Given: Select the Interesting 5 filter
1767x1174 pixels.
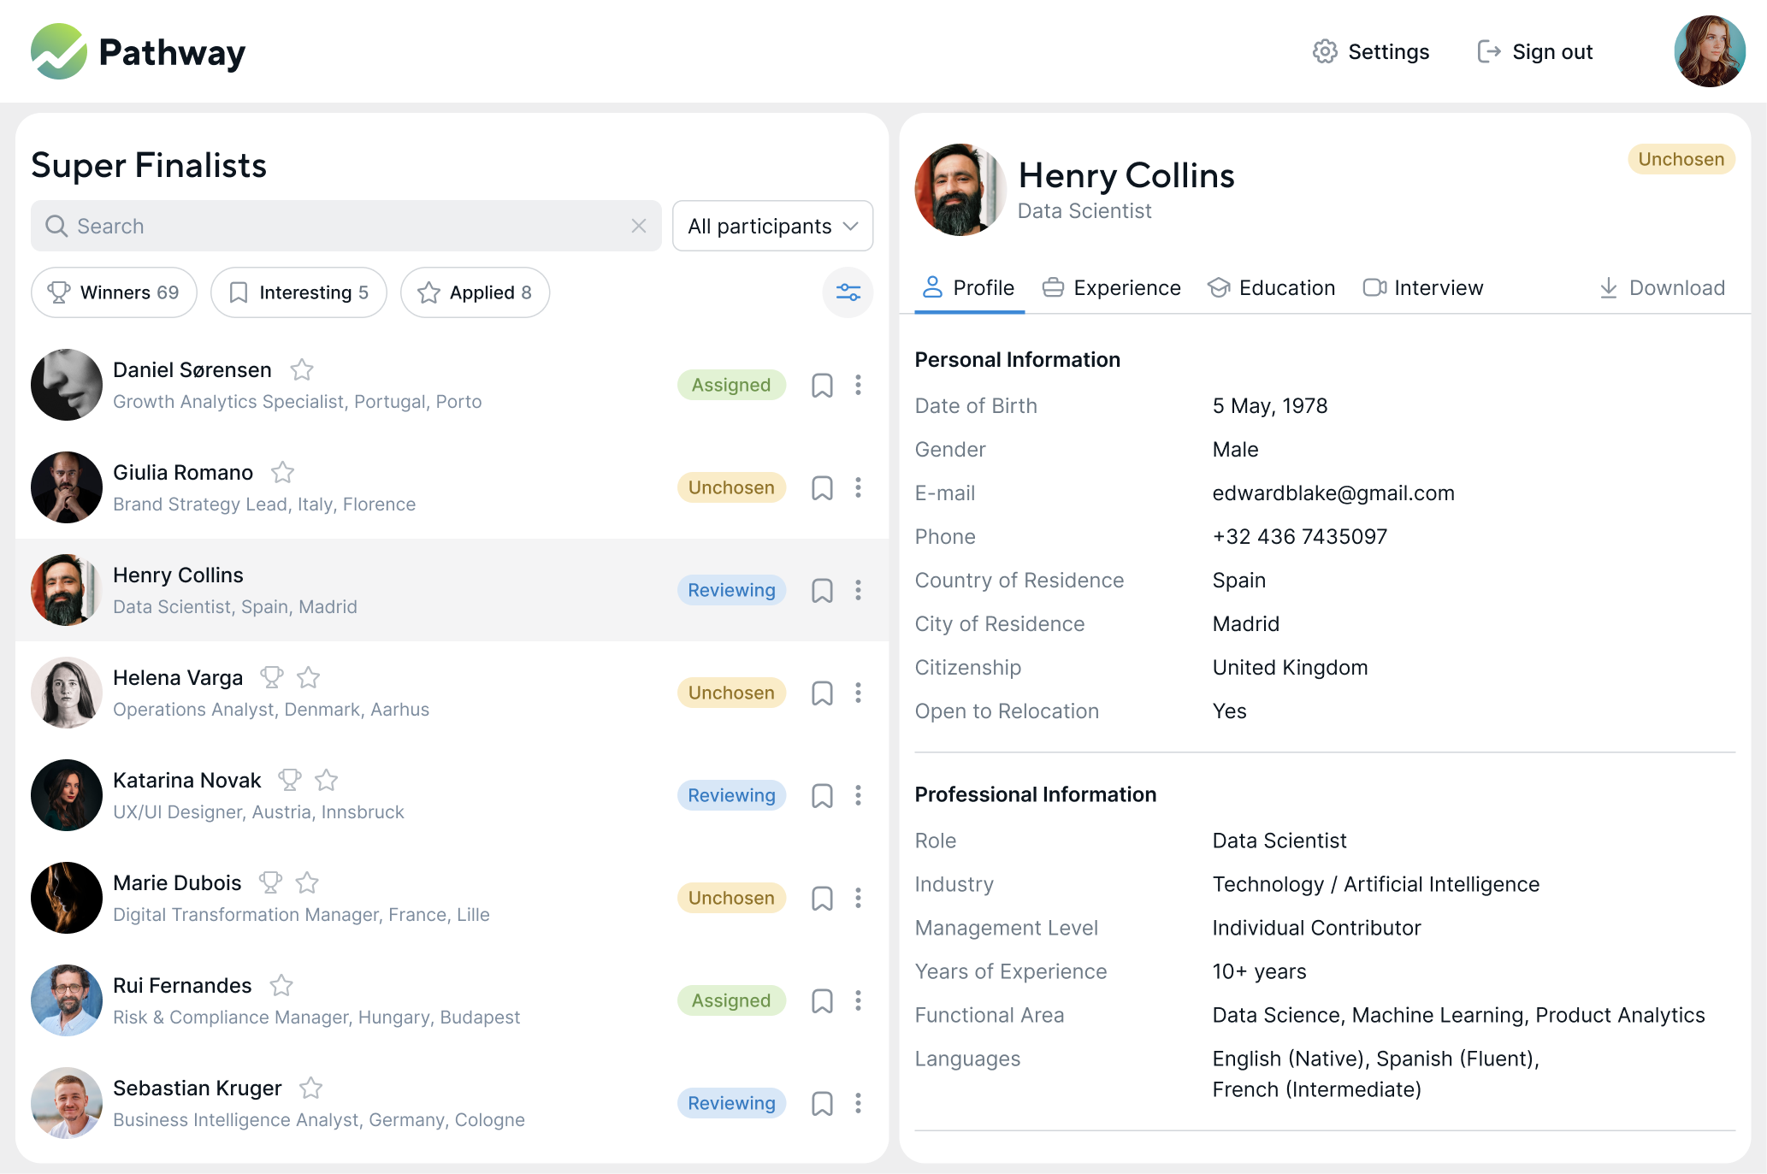Looking at the screenshot, I should [298, 292].
